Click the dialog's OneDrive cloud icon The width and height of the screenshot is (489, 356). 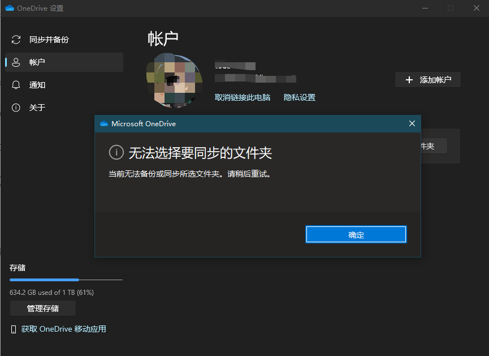pos(104,123)
